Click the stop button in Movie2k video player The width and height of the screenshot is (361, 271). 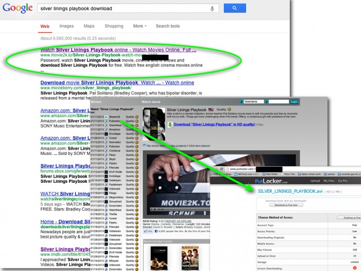[x=155, y=210]
